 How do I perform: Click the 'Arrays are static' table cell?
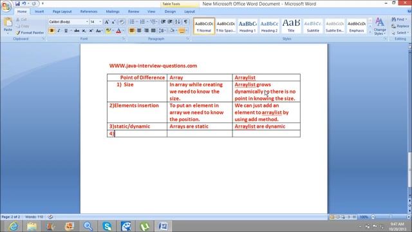point(200,126)
